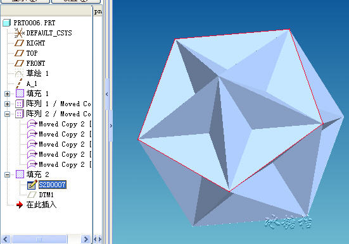Collapse the 阵列 2 tree node

click(7, 114)
